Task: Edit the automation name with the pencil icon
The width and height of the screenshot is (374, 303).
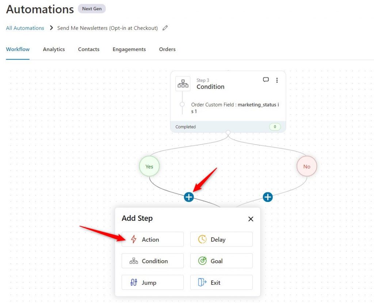Action: (x=165, y=28)
